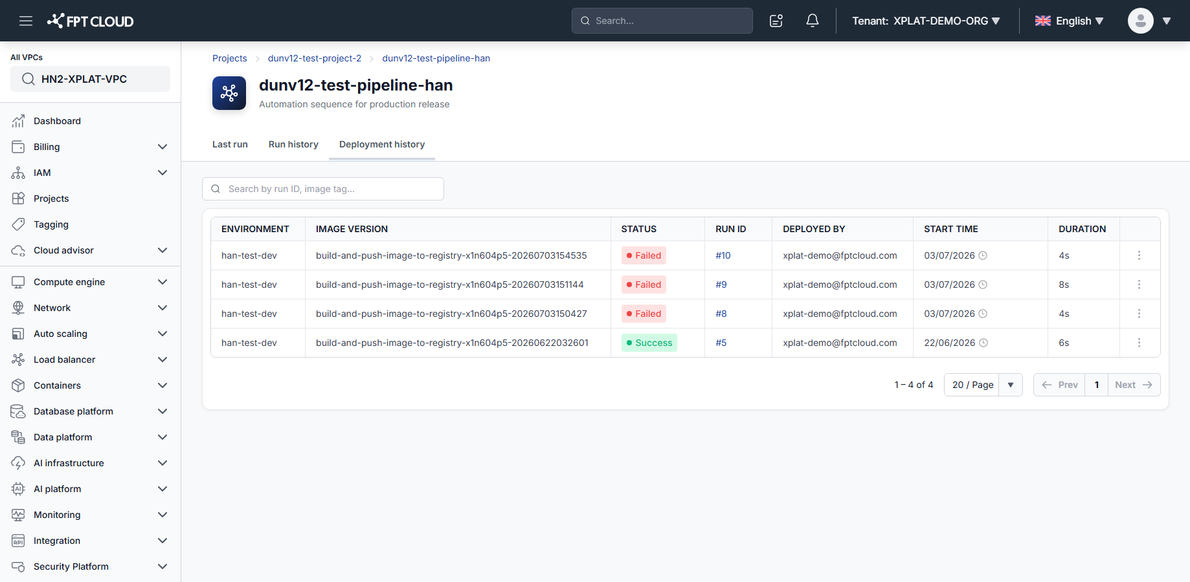Screen dimensions: 1190x582
Task: Click the Containers cube icon
Action: (18, 385)
